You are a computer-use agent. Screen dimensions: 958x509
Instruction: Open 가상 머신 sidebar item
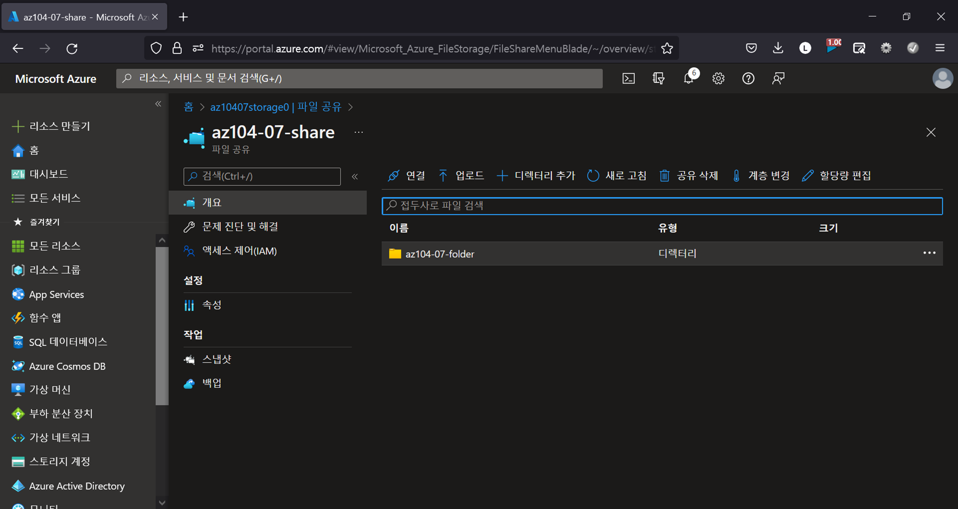(41, 390)
